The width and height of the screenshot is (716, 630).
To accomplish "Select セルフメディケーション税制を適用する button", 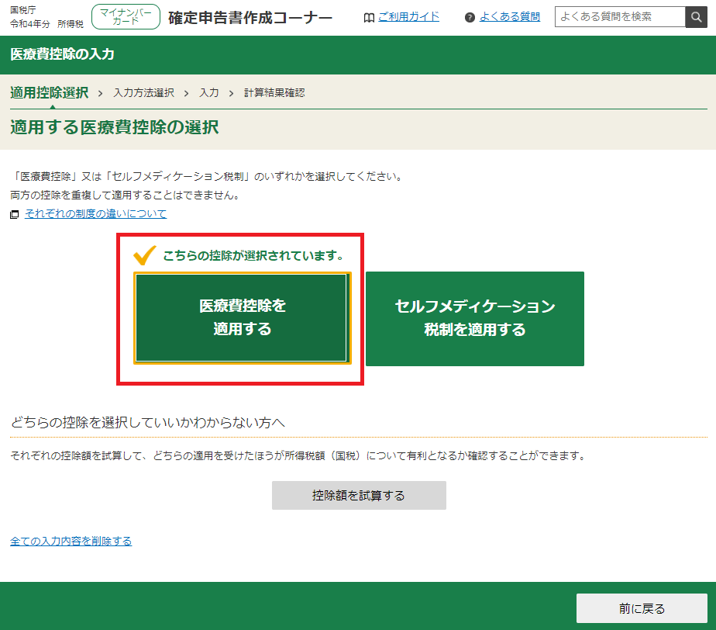I will point(475,319).
